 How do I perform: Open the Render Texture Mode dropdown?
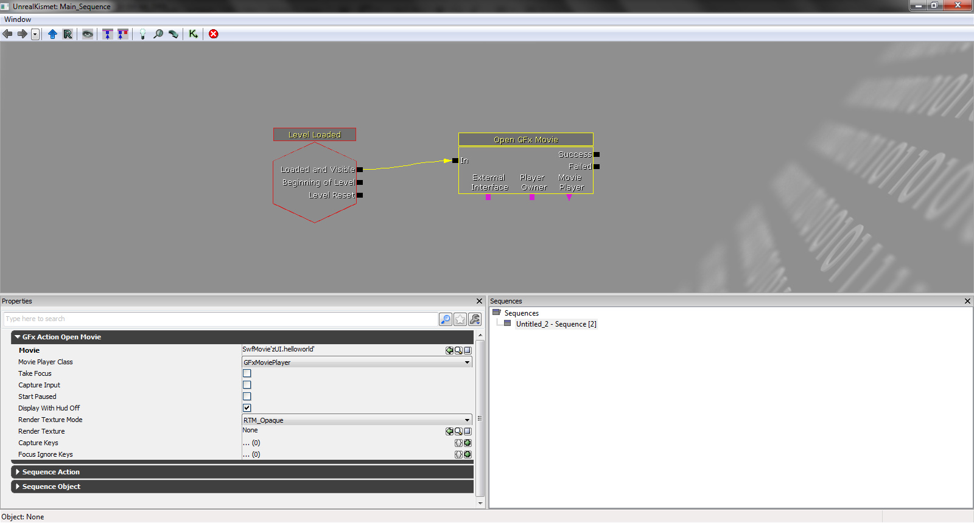pos(467,420)
